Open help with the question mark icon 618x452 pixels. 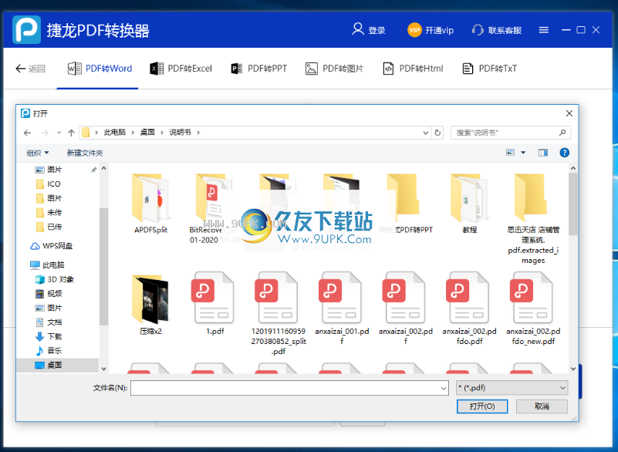click(565, 153)
